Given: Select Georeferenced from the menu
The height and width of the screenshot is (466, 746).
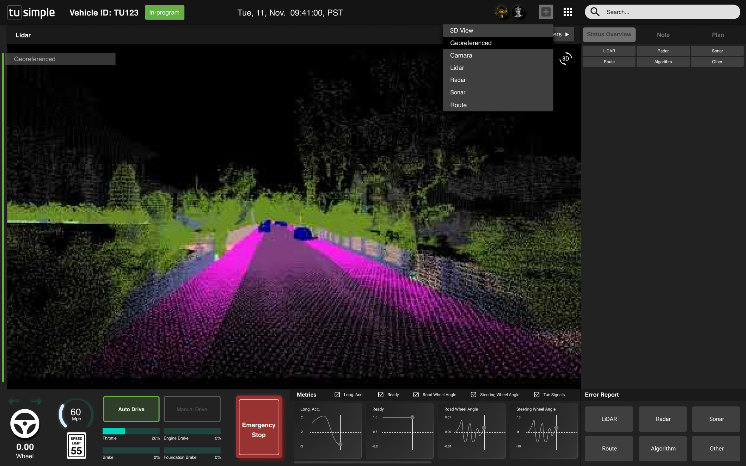Looking at the screenshot, I should click(x=498, y=43).
